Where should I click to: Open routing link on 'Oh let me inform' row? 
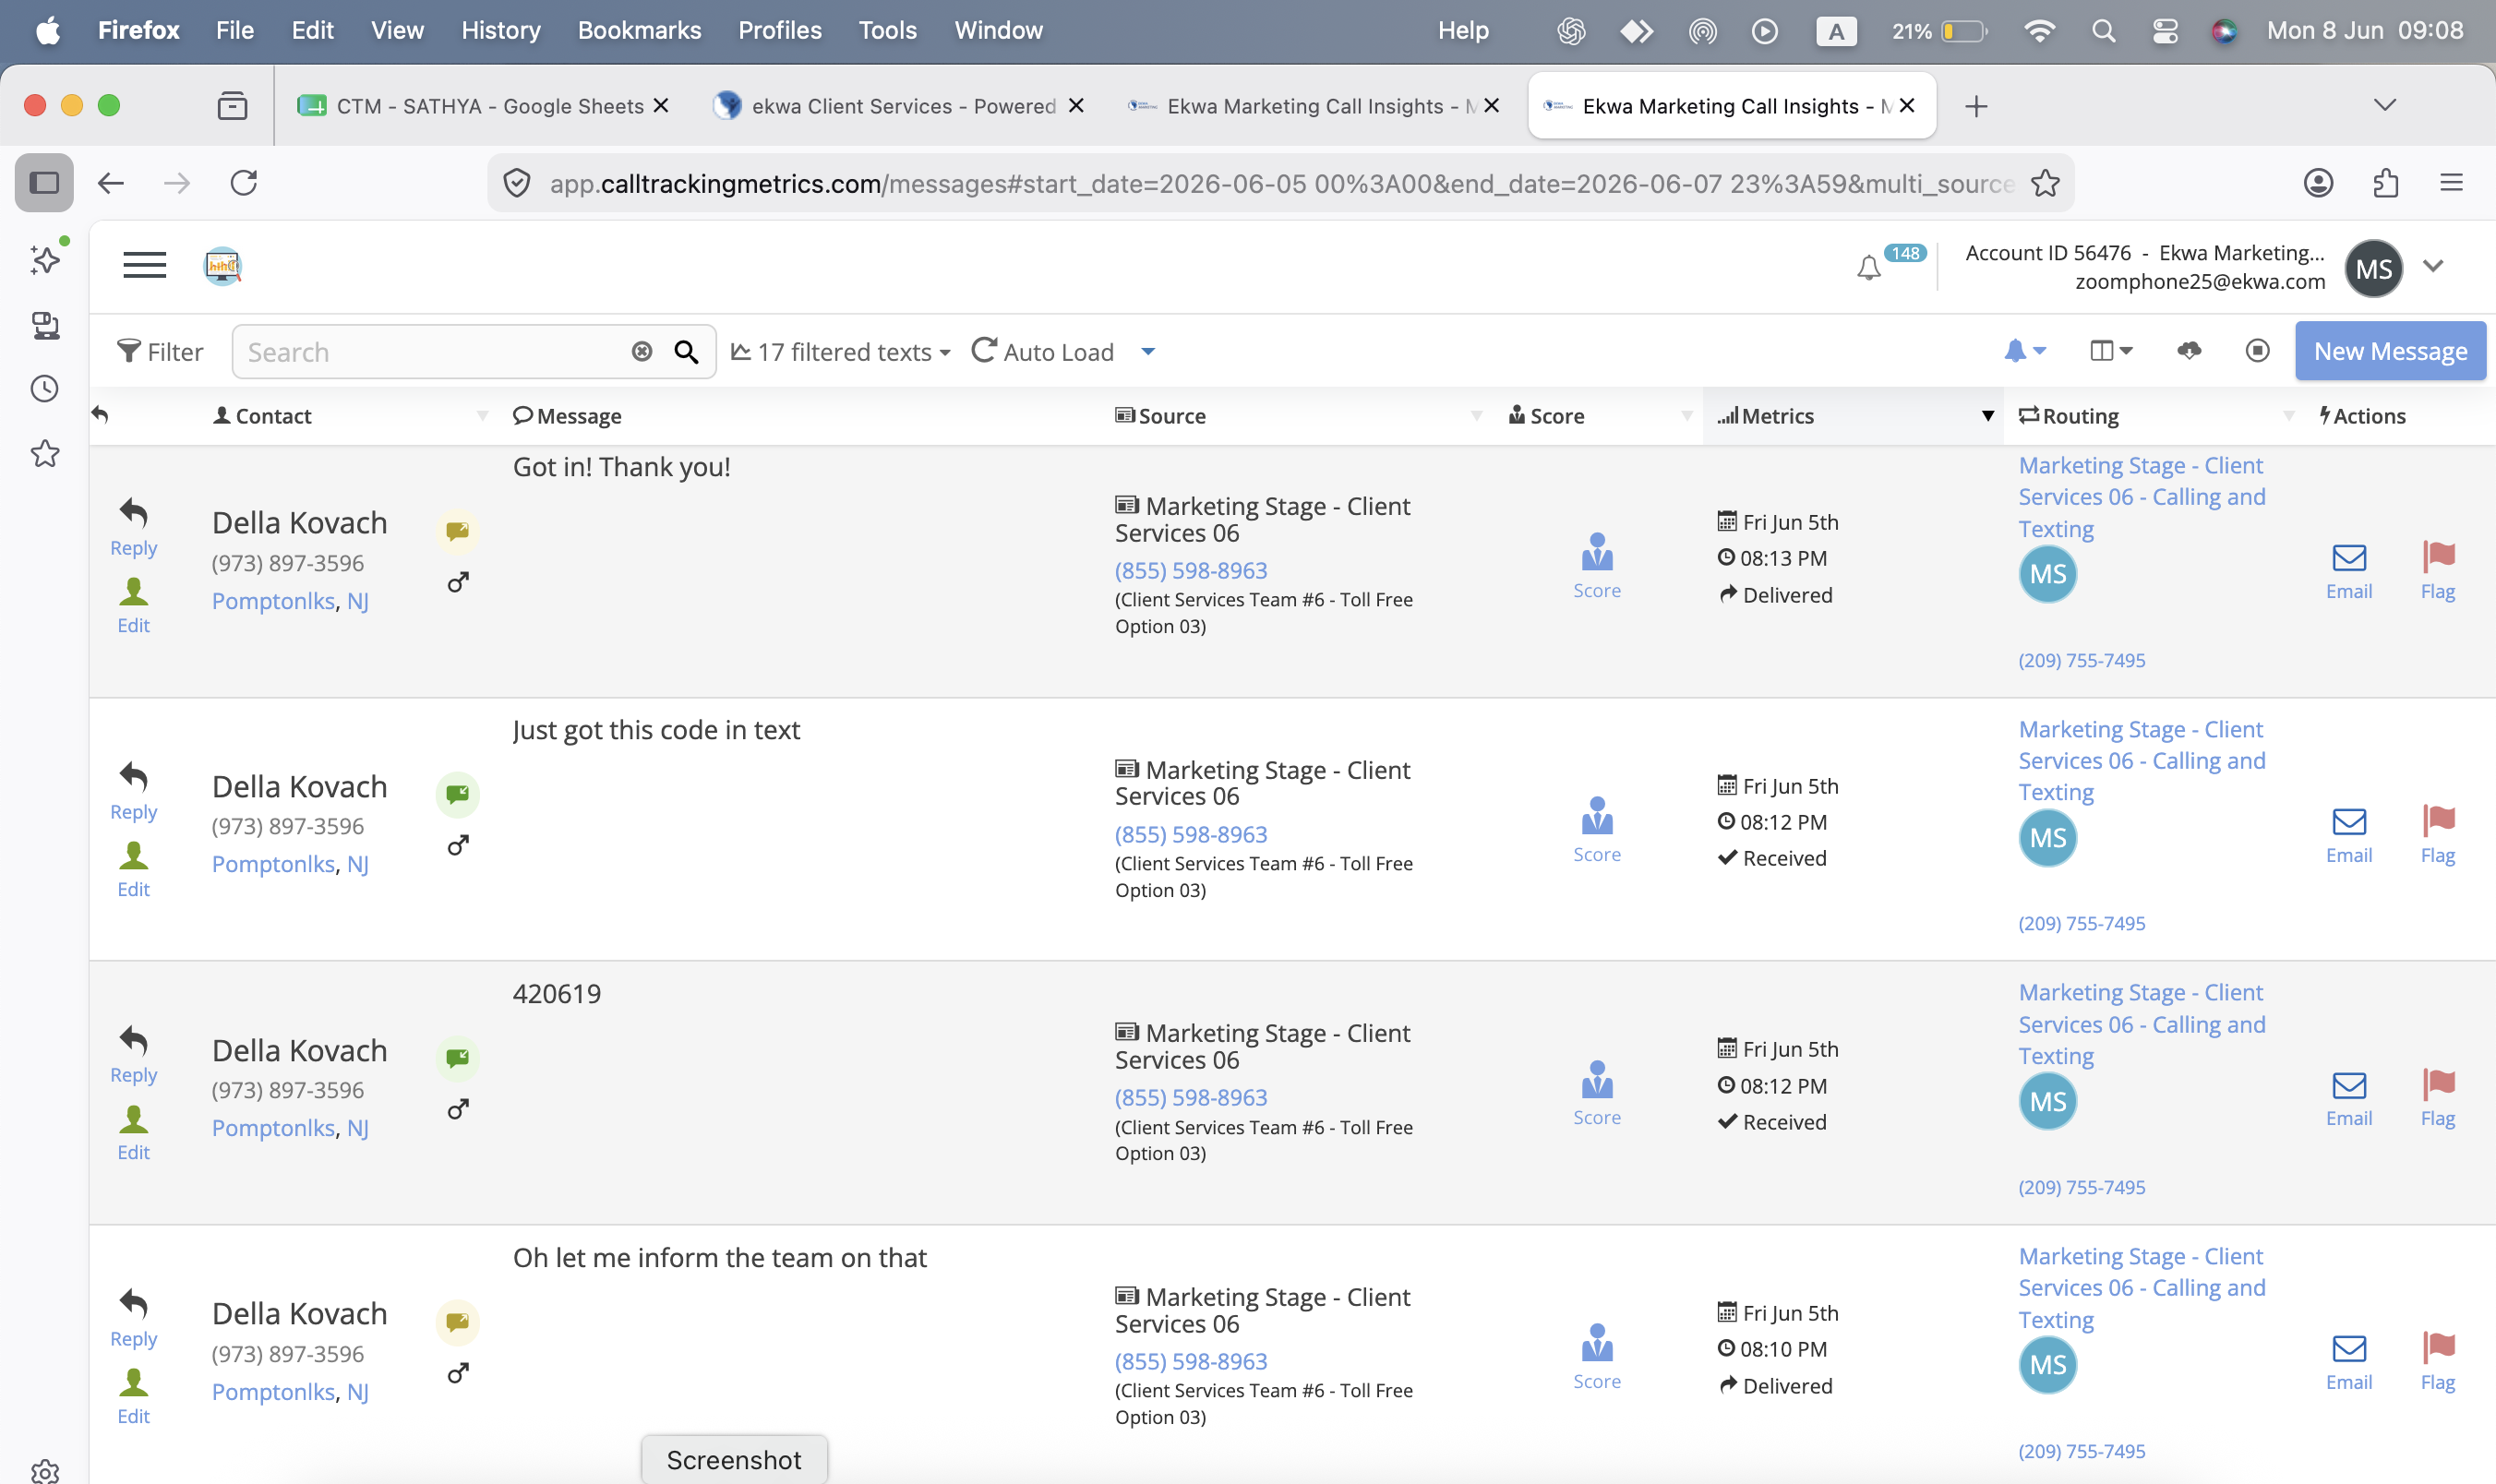(2141, 1287)
